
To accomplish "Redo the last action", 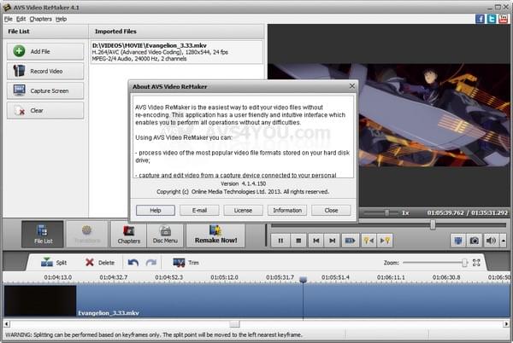I will point(150,263).
